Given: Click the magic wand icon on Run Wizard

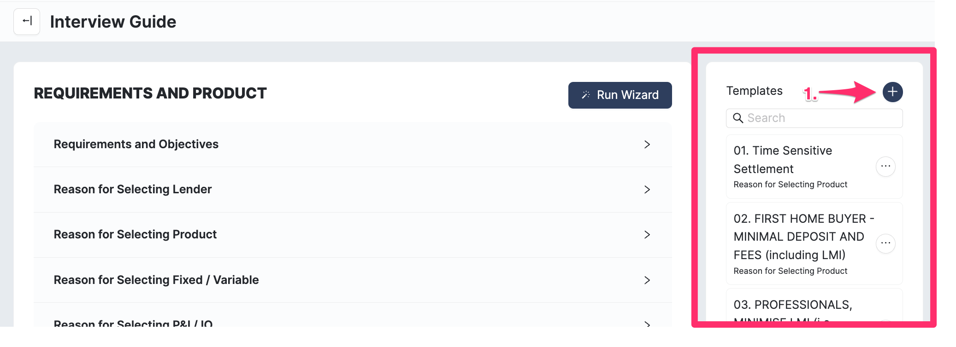Looking at the screenshot, I should tap(586, 95).
